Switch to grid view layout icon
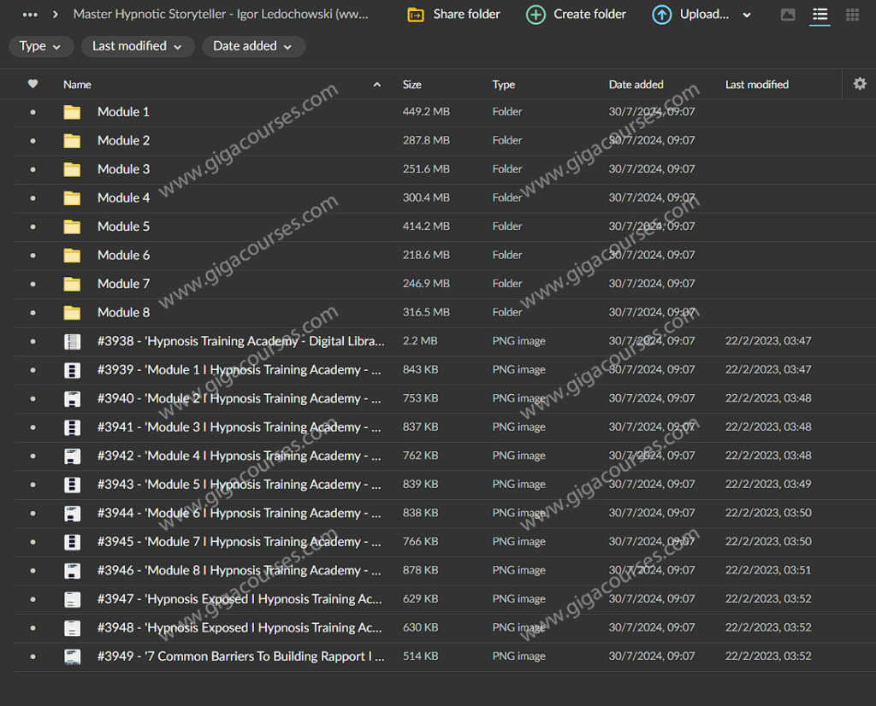The image size is (876, 706). pyautogui.click(x=852, y=15)
